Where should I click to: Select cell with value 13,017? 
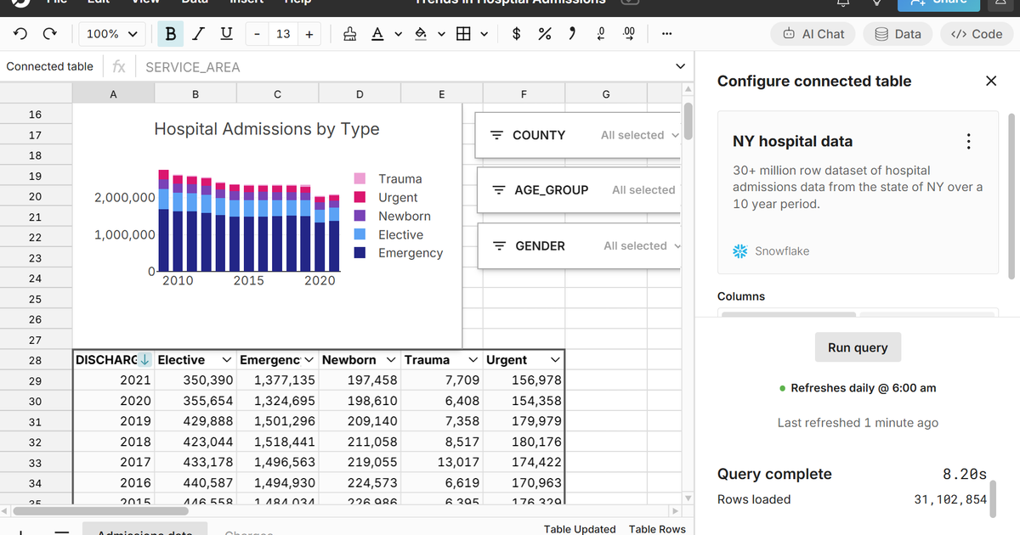(x=441, y=462)
